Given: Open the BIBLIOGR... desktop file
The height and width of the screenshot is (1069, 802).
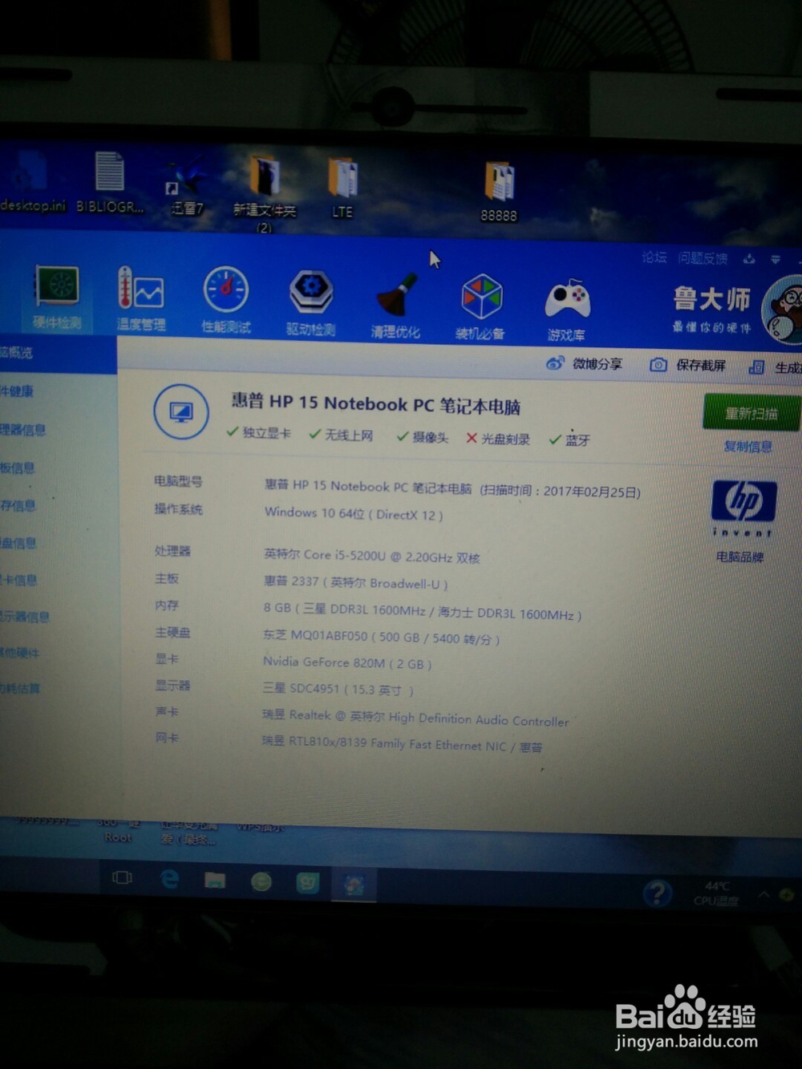Looking at the screenshot, I should 110,182.
